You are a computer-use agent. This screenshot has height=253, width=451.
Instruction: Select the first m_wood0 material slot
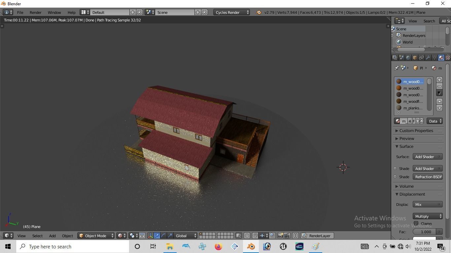(x=409, y=81)
